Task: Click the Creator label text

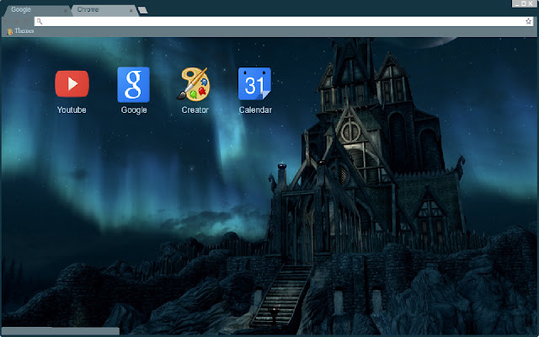Action: click(195, 110)
